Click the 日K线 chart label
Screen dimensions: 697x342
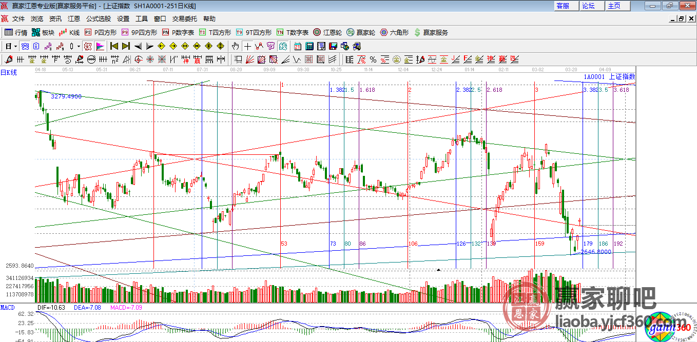(x=9, y=72)
